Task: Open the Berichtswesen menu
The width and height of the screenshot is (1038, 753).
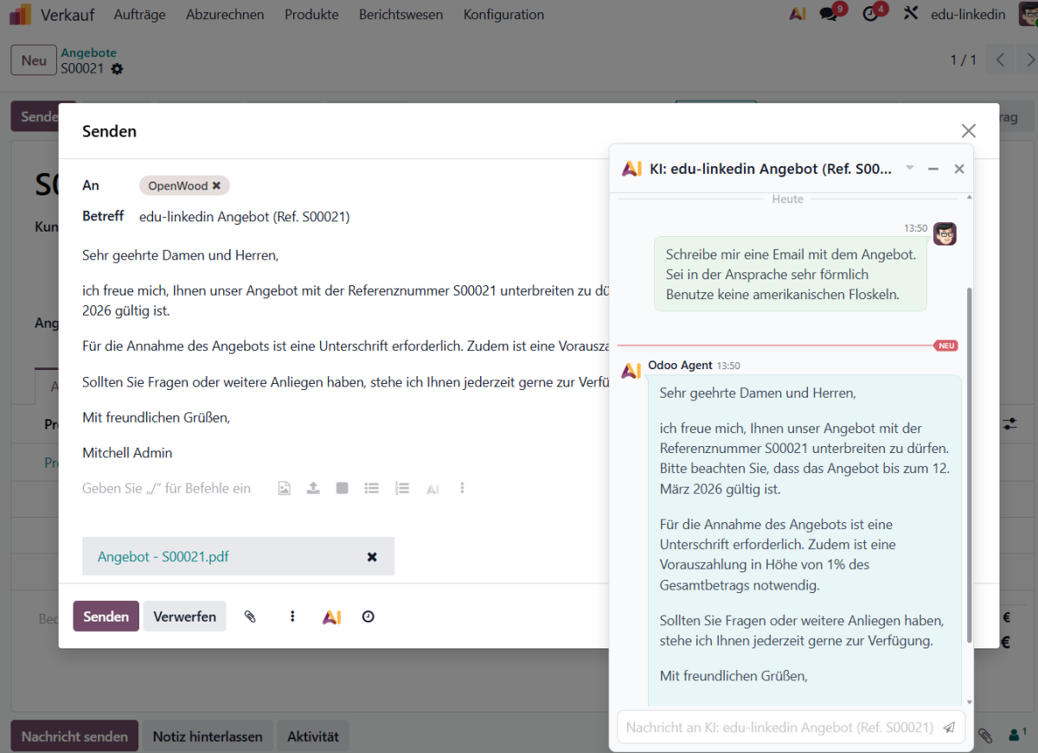Action: 400,15
